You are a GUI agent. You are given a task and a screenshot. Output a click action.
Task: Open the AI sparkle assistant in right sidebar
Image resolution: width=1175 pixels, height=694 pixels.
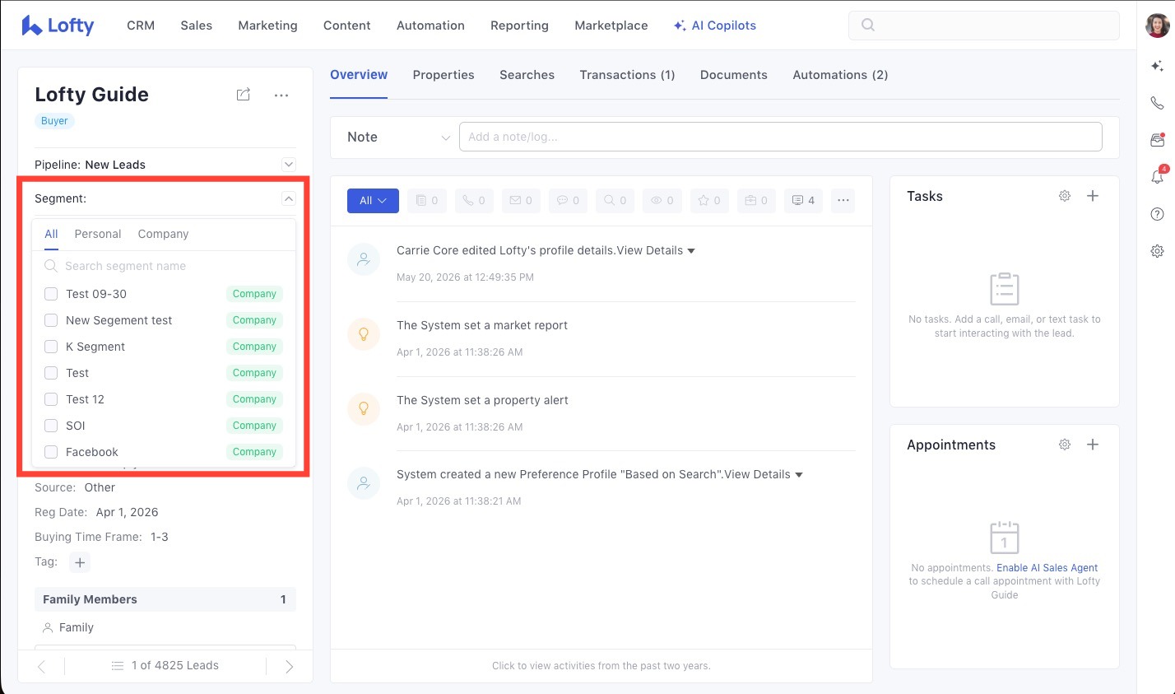tap(1157, 66)
